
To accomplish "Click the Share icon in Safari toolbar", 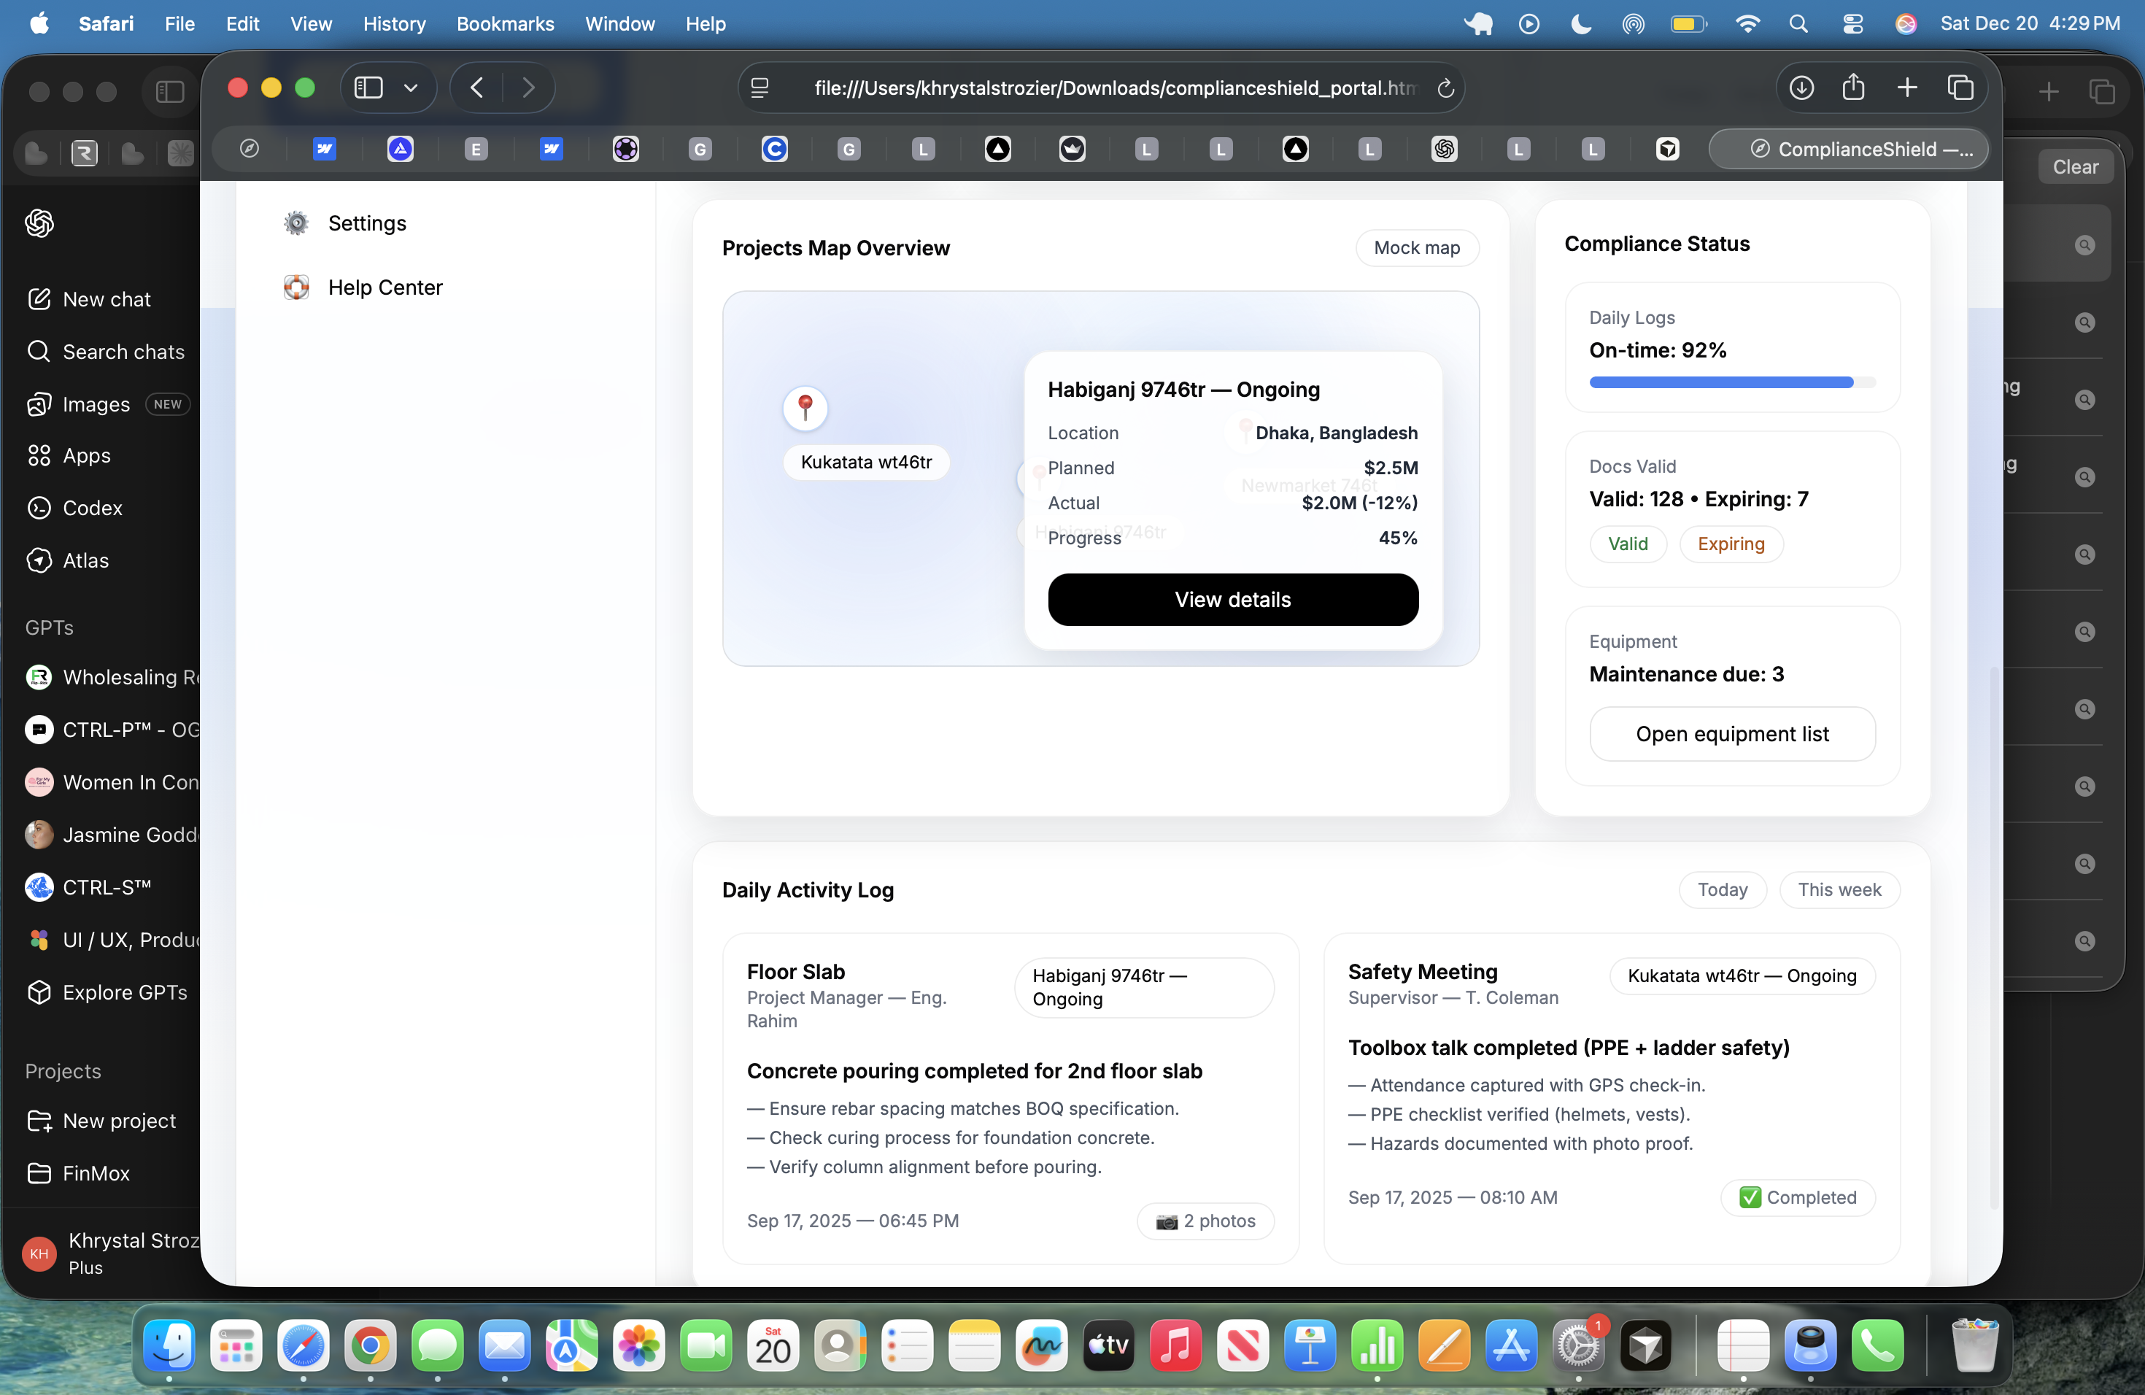I will coord(1853,88).
